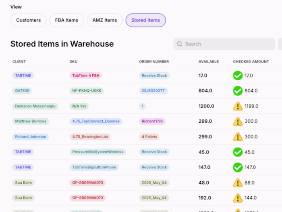Open the FBA Items view tab
This screenshot has height=212, width=282.
click(66, 20)
